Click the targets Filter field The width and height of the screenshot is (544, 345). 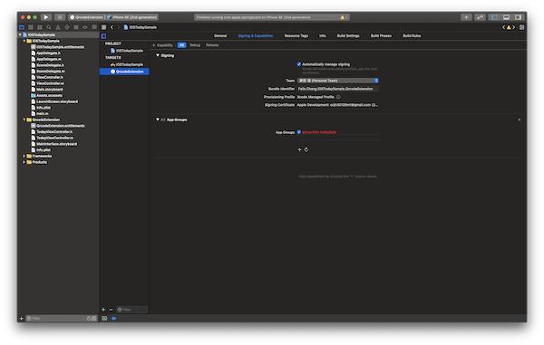[131, 310]
